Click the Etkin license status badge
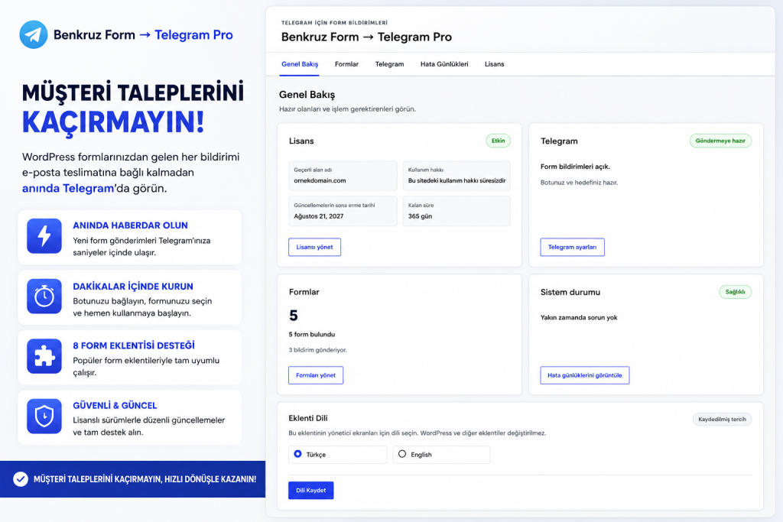 [498, 141]
